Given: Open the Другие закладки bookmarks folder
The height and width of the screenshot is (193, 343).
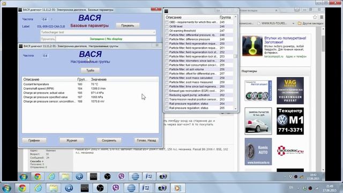Looking at the screenshot, I should [x=310, y=23].
